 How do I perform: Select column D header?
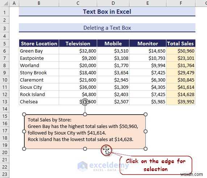tap(113, 3)
